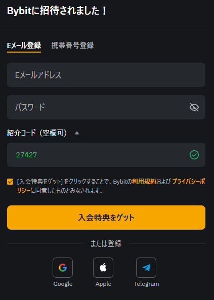The width and height of the screenshot is (214, 300).
Task: Collapse the 紹介コード section triangle
Action: point(77,133)
